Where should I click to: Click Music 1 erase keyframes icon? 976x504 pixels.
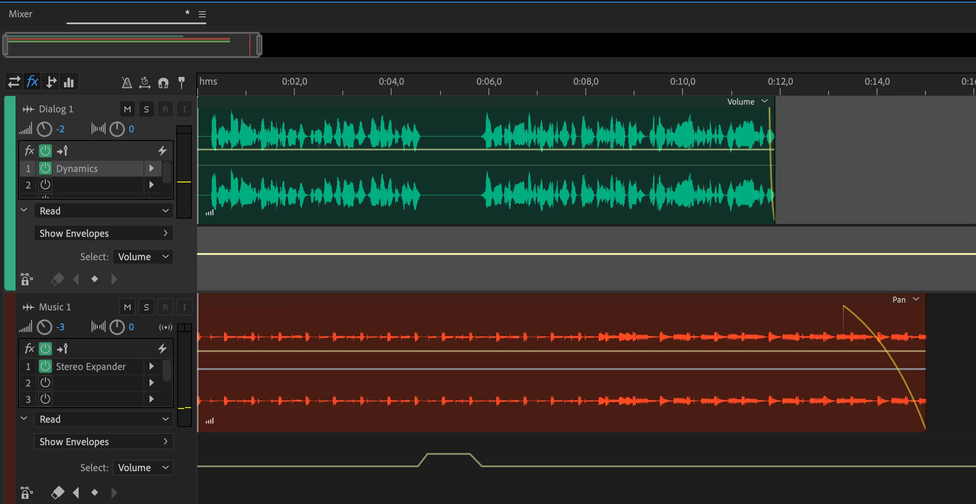point(57,492)
